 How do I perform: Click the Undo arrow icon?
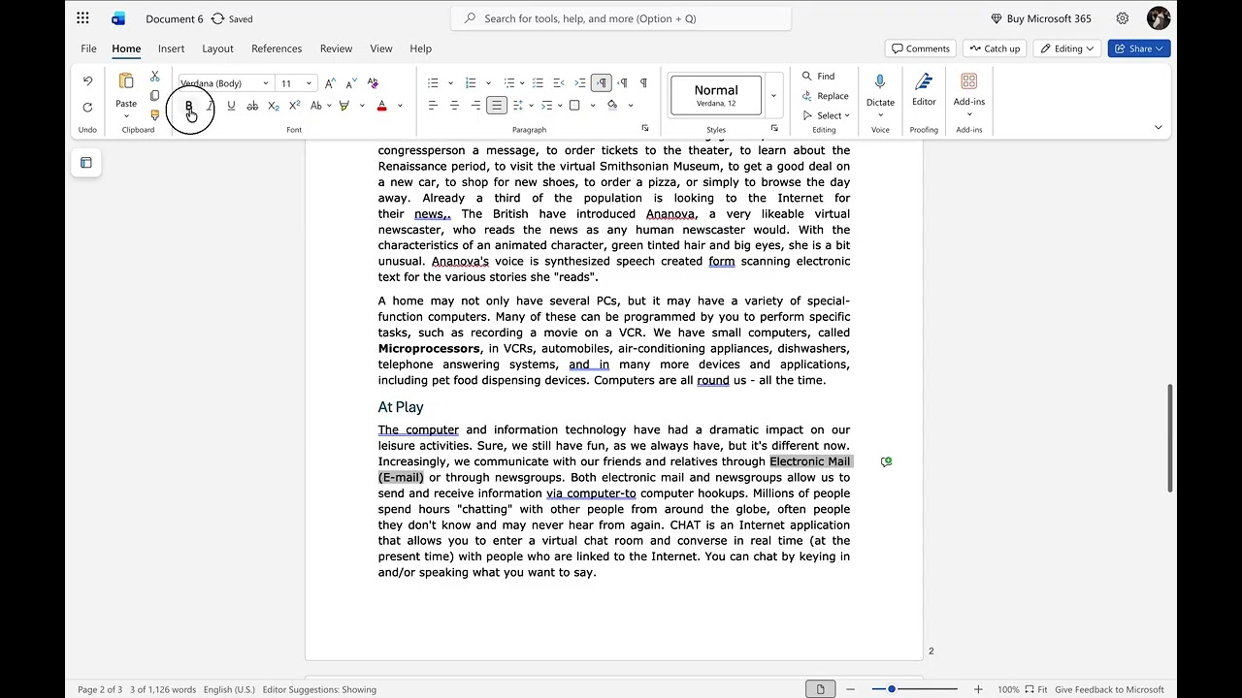click(87, 81)
